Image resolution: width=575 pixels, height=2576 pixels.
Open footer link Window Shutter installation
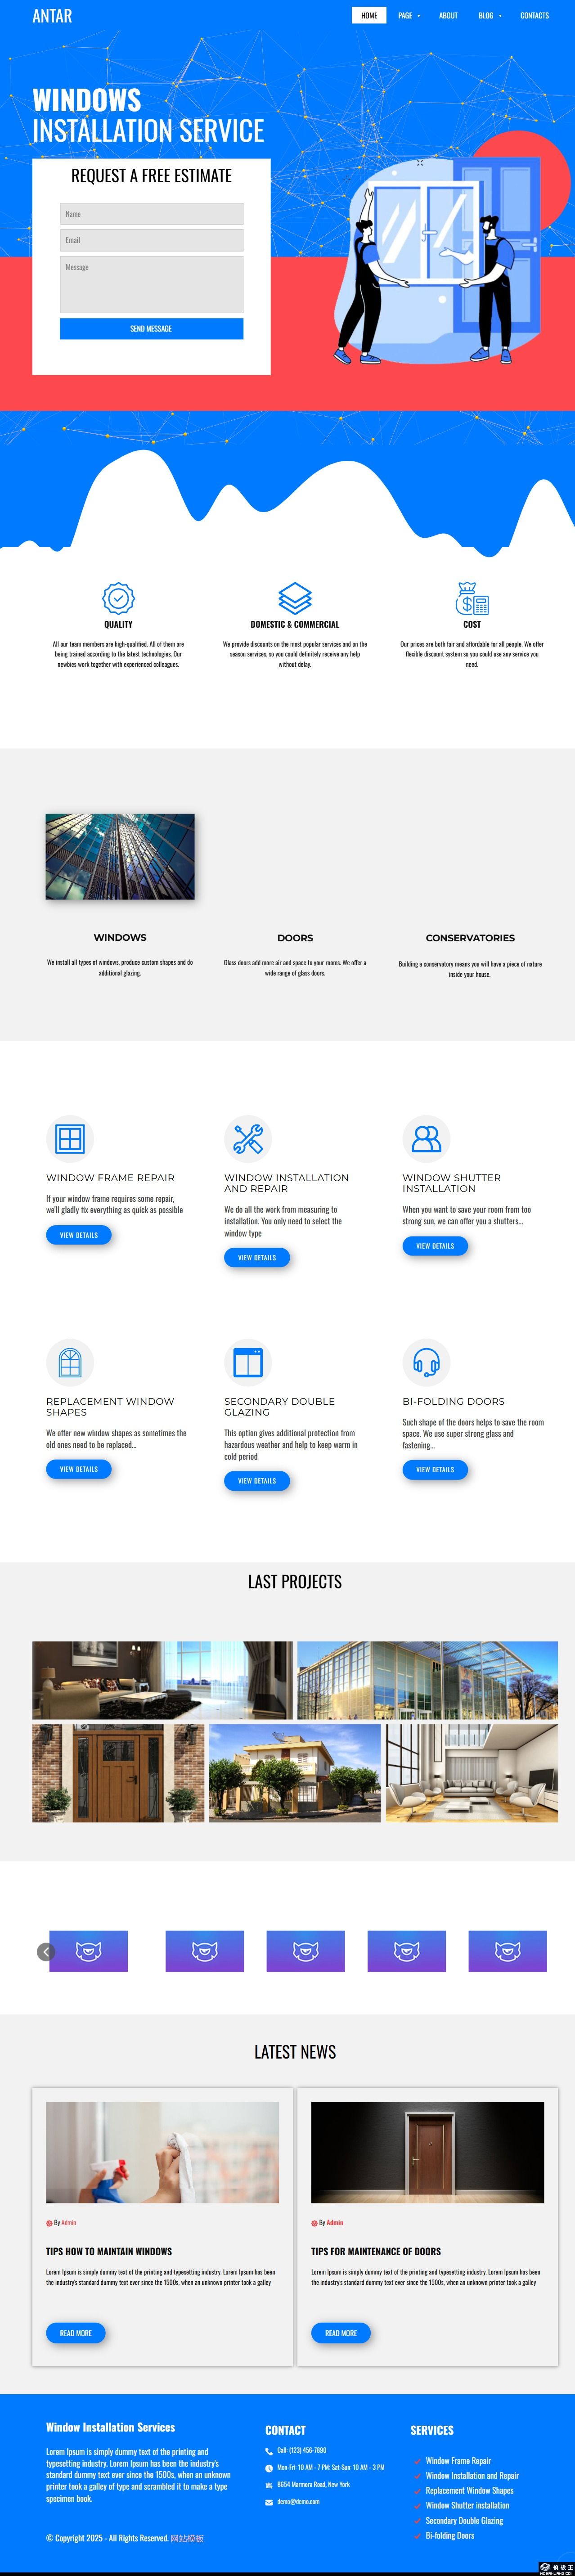coord(467,2505)
